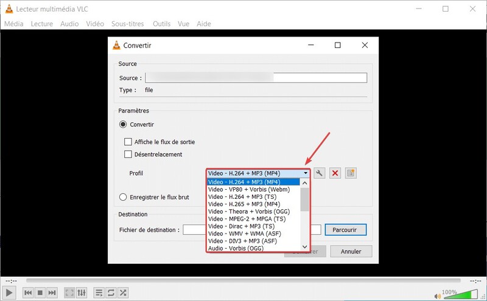Stop playback with the stop button

[40, 292]
